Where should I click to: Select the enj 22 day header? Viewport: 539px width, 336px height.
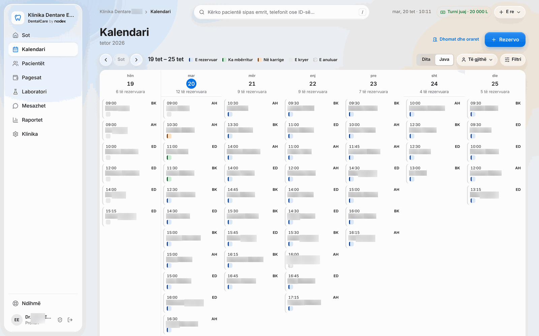tap(313, 84)
